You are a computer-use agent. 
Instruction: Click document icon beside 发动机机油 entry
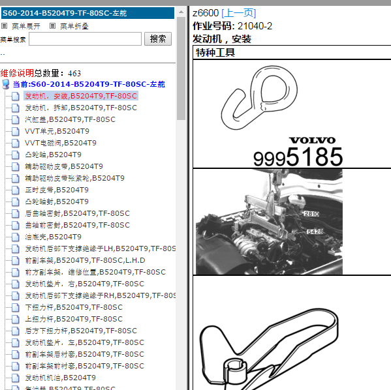(x=16, y=378)
